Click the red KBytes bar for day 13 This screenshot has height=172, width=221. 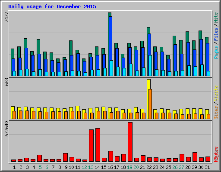click(91, 146)
